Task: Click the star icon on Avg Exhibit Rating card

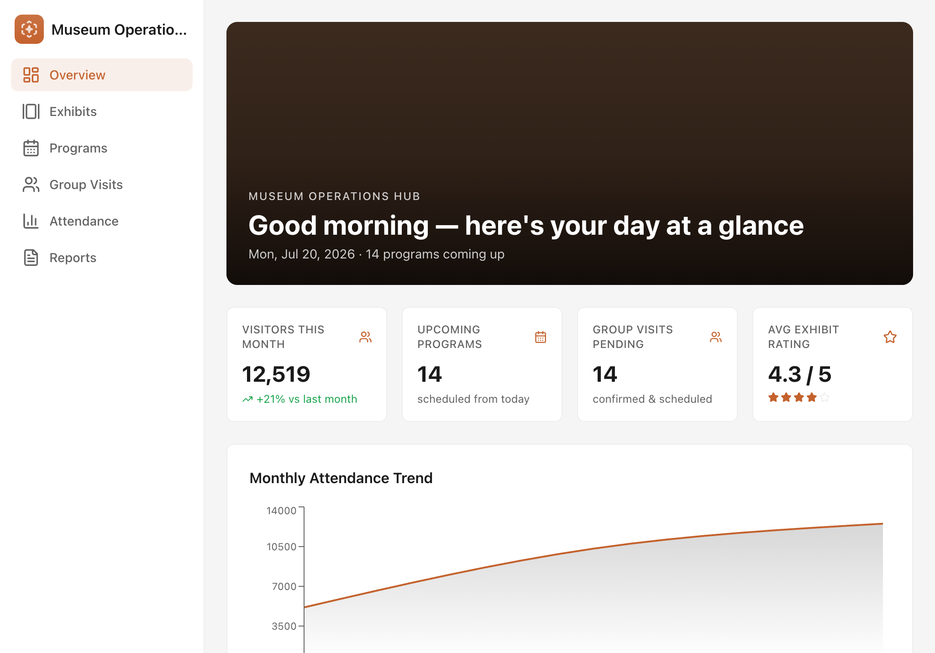Action: click(x=890, y=337)
